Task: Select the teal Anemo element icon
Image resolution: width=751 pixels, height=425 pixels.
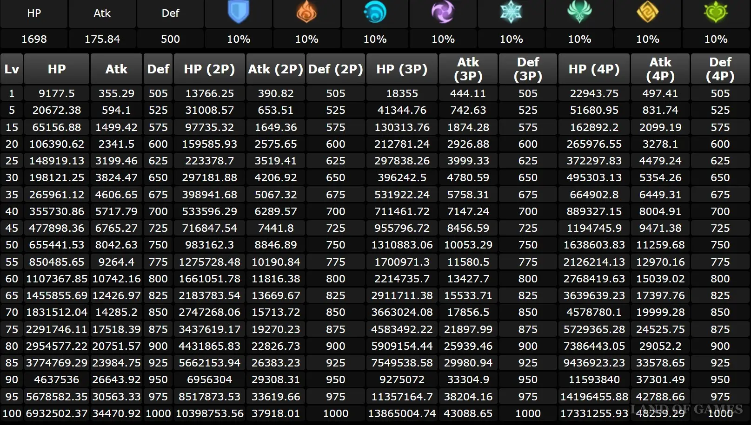Action: click(579, 12)
